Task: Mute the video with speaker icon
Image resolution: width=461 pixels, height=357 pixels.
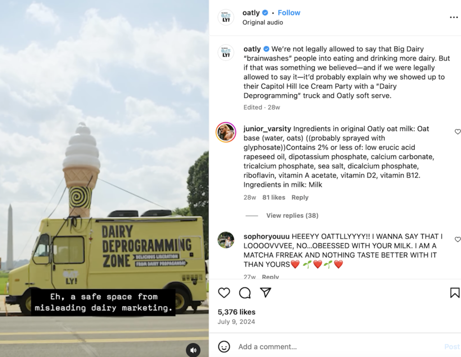Action: click(193, 350)
